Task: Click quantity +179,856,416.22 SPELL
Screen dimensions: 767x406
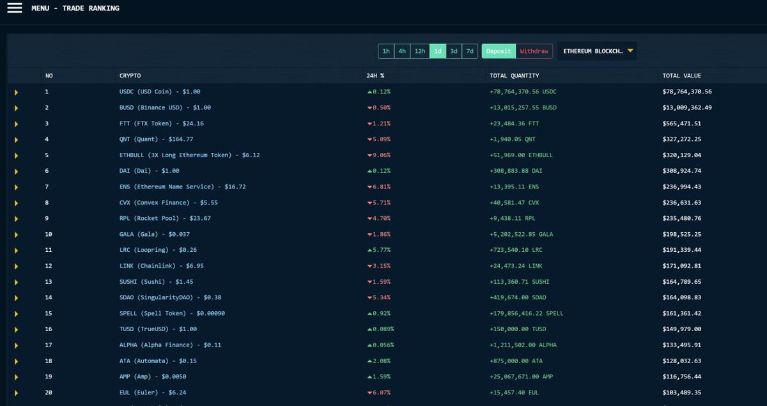Action: [527, 313]
